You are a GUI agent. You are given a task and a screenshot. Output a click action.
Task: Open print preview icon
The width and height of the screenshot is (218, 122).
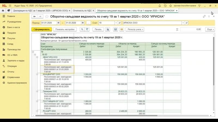[108, 29]
